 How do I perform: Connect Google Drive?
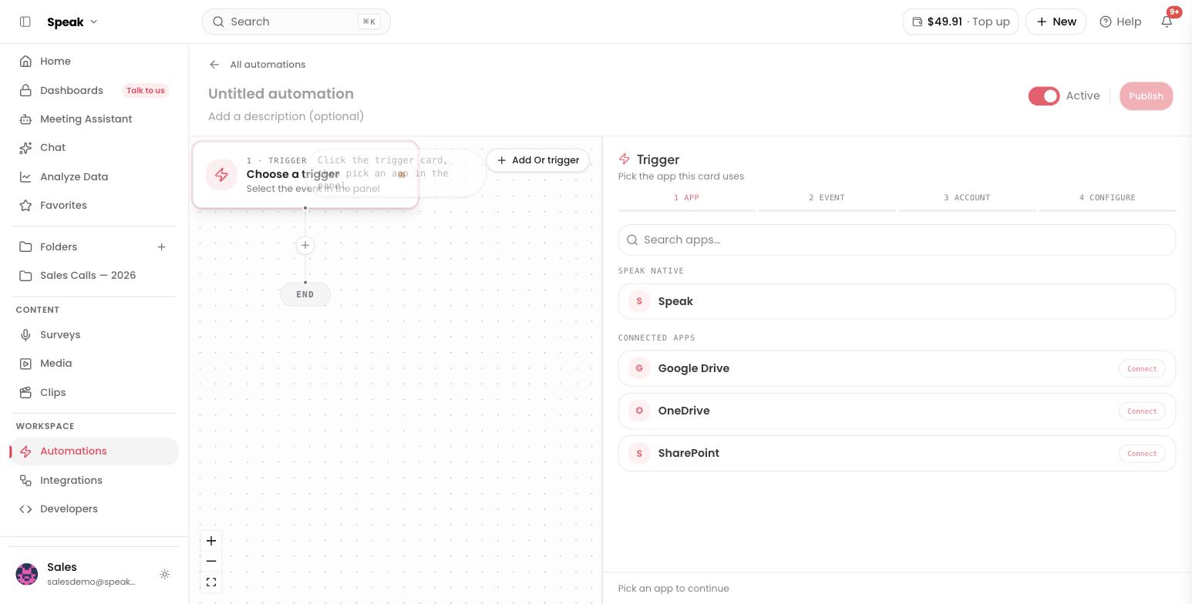coord(1142,368)
